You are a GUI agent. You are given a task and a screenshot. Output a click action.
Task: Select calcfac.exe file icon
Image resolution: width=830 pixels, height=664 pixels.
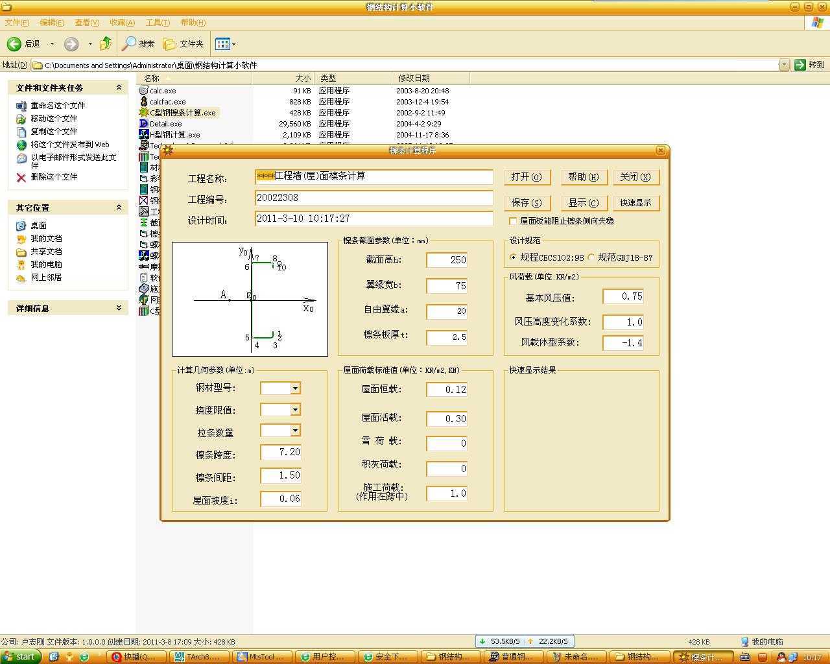144,102
